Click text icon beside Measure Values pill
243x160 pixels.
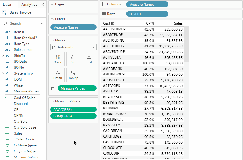53,88
